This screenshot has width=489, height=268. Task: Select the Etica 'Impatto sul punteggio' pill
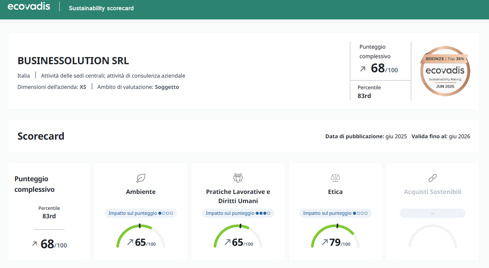pyautogui.click(x=335, y=213)
